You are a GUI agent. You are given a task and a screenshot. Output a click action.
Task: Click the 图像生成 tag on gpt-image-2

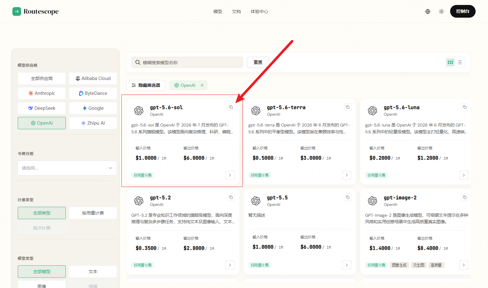399,265
